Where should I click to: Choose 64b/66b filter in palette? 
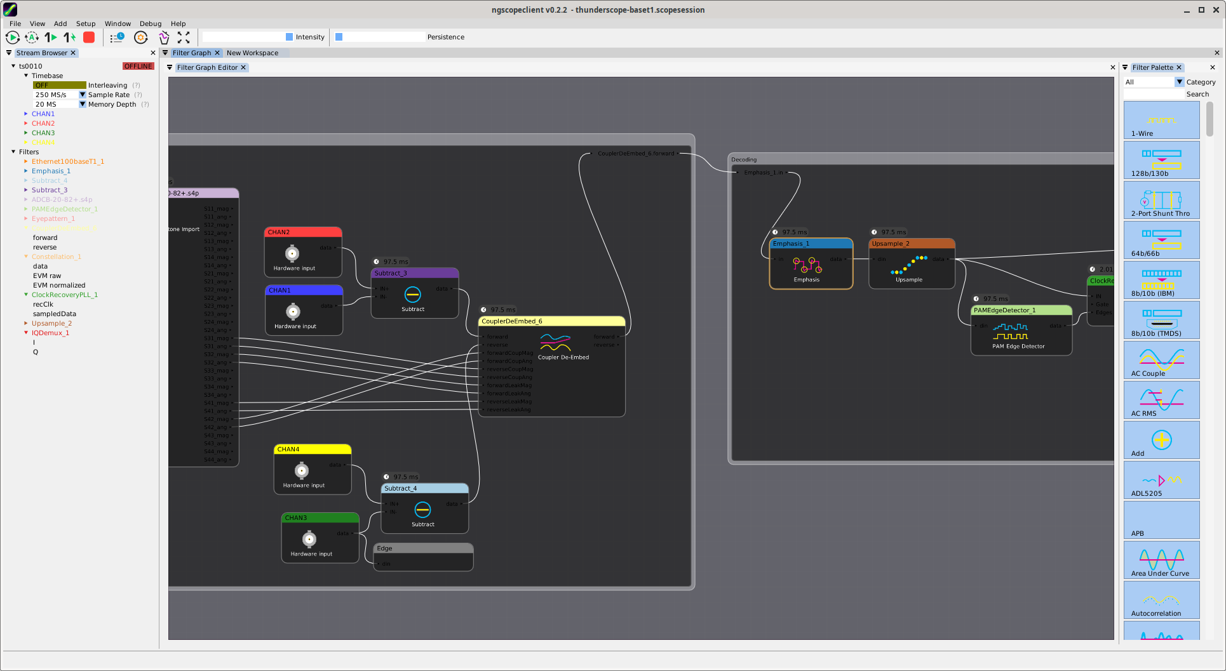(1161, 240)
